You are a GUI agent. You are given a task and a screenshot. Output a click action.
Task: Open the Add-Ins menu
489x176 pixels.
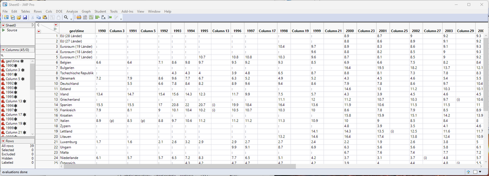(127, 12)
